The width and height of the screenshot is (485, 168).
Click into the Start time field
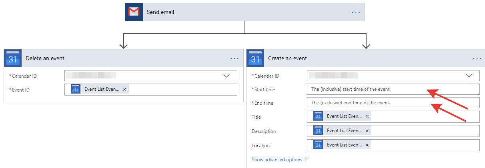click(x=393, y=89)
